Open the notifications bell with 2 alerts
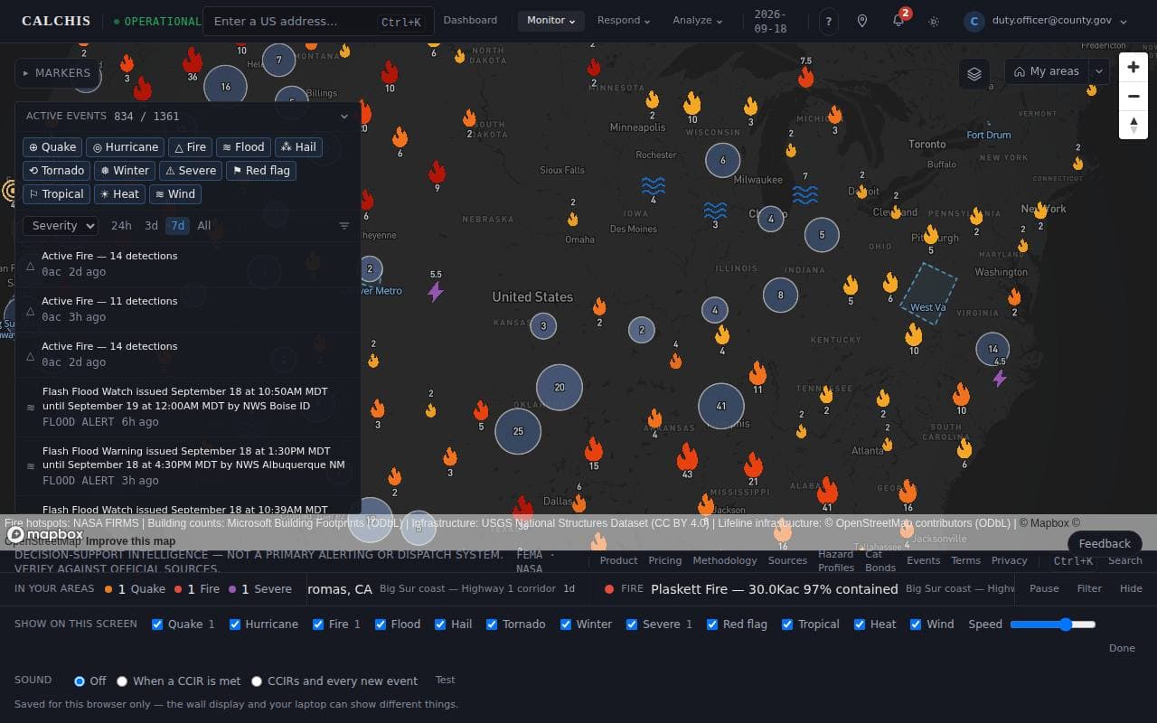This screenshot has width=1157, height=723. pyautogui.click(x=898, y=21)
